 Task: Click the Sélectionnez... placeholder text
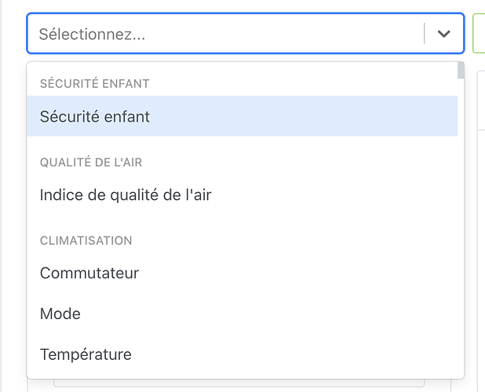92,34
